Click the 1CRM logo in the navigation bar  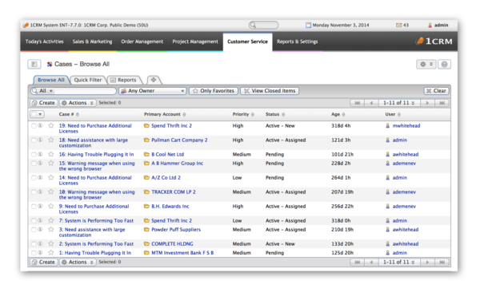[x=434, y=41]
